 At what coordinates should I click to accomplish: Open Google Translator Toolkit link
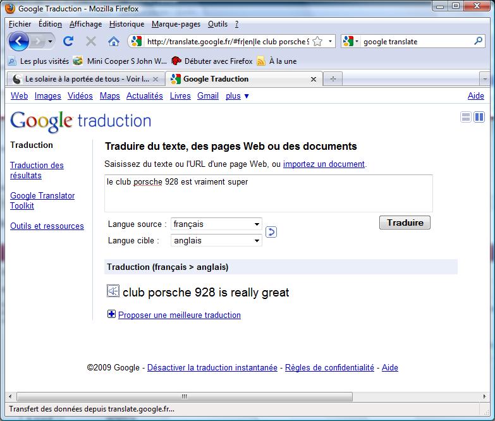point(42,201)
